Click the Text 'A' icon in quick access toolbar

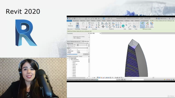tap(96, 19)
